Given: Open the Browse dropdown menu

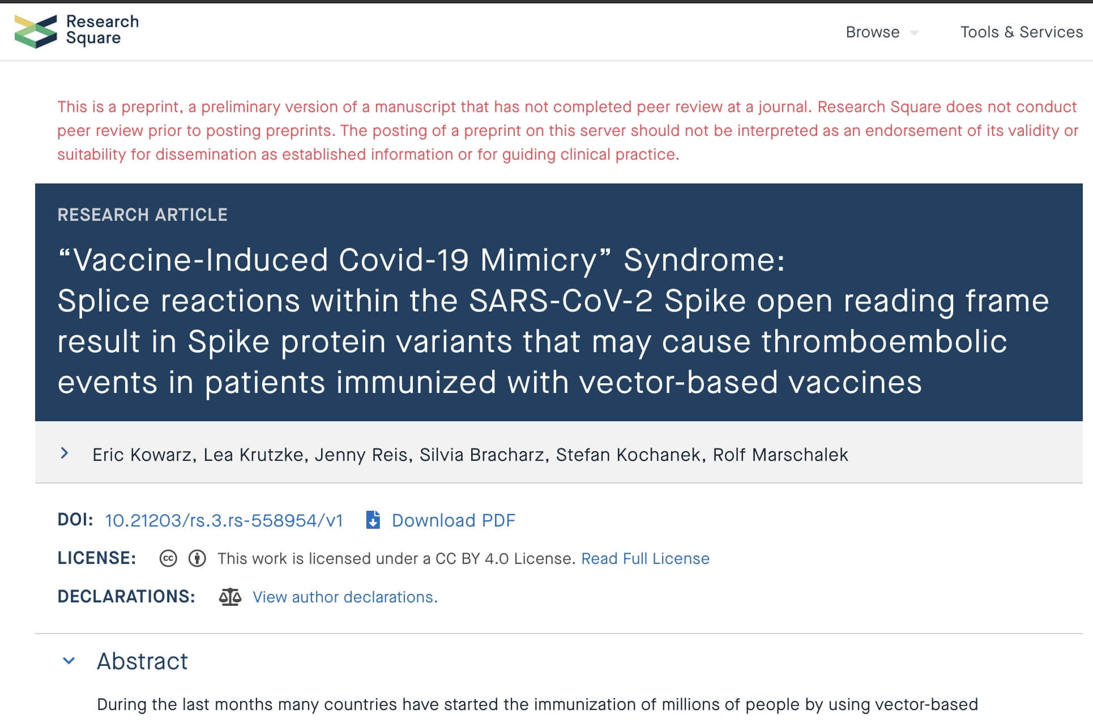Looking at the screenshot, I should click(x=881, y=32).
